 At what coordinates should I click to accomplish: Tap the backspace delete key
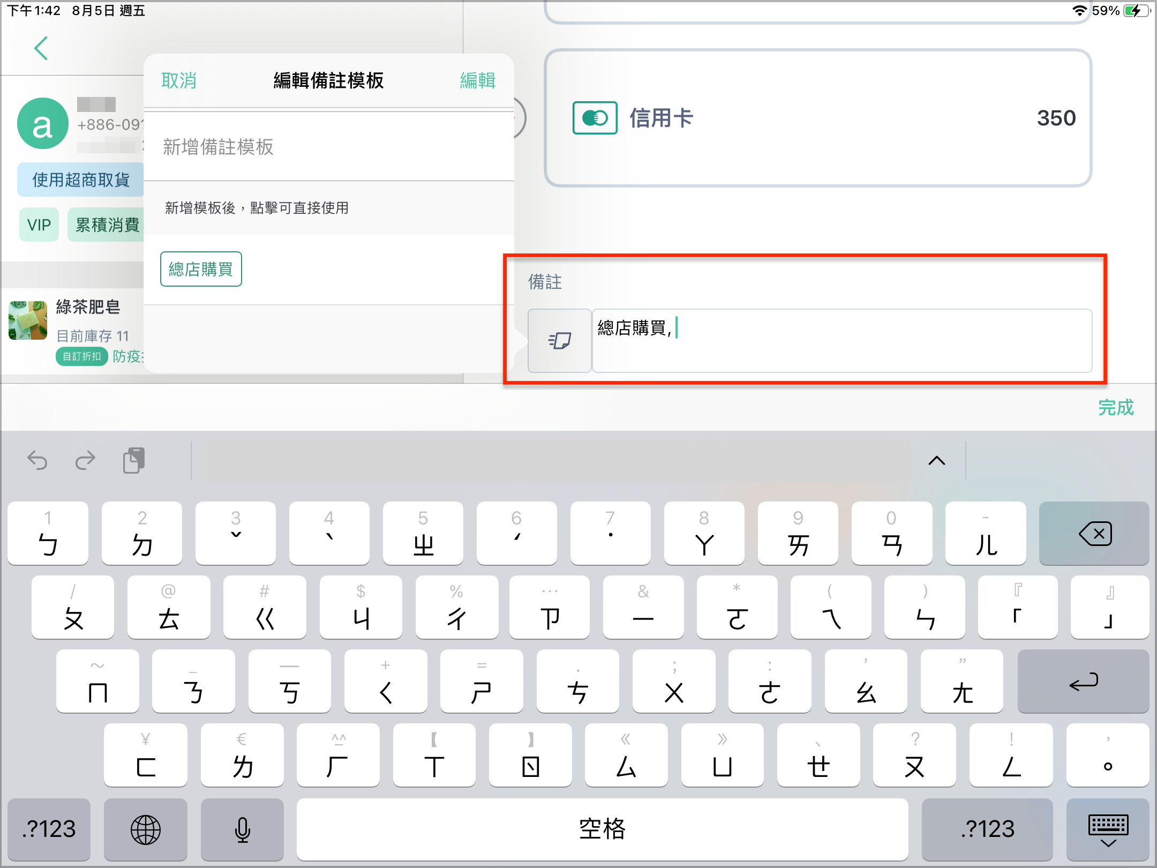(x=1094, y=533)
